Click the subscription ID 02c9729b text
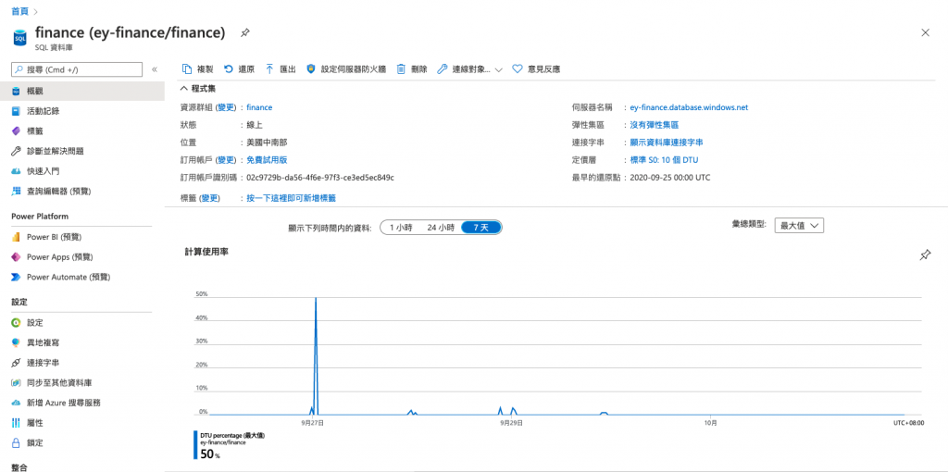This screenshot has width=948, height=472. [320, 178]
